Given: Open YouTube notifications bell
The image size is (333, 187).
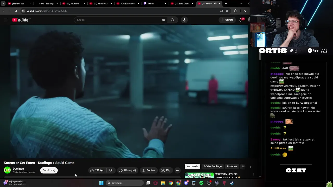Looking at the screenshot, I should click(241, 20).
